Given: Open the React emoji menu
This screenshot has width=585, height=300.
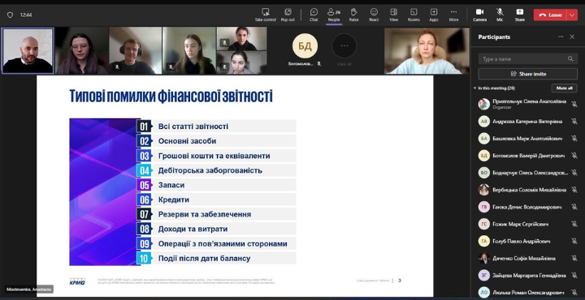Looking at the screenshot, I should (x=374, y=15).
